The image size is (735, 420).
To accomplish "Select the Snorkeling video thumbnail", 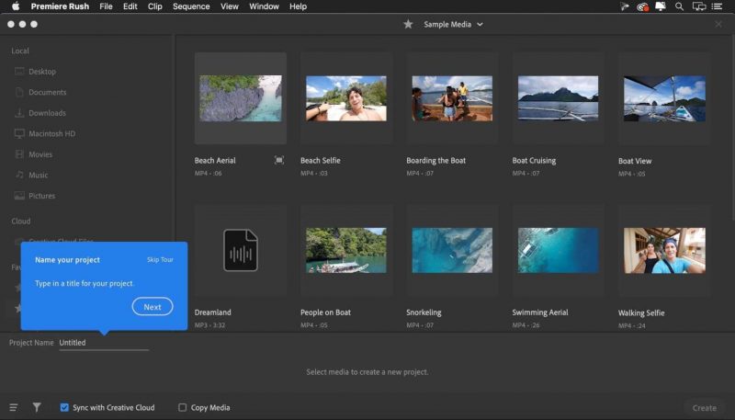I will tap(451, 250).
